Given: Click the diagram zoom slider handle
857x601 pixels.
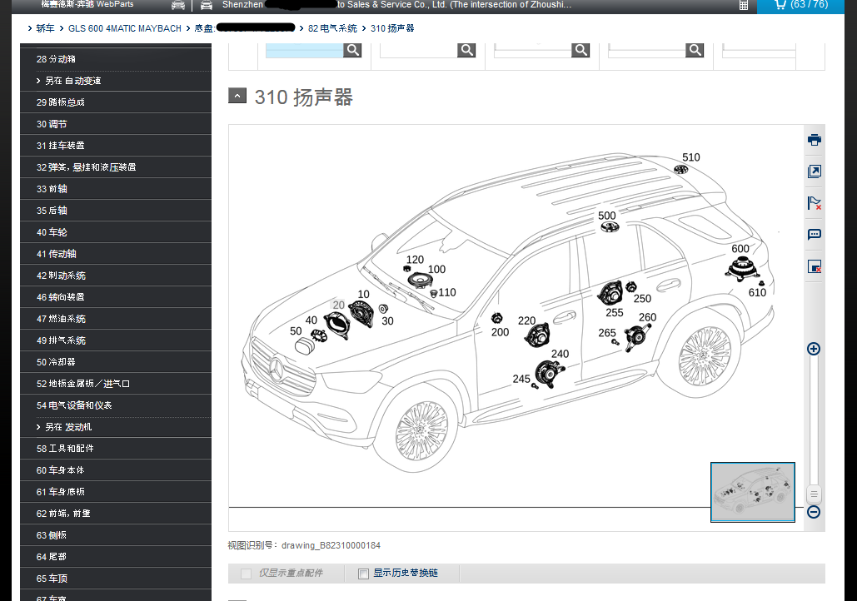Looking at the screenshot, I should point(814,494).
